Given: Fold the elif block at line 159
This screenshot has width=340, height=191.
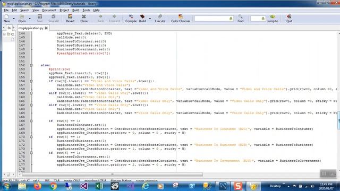Looking at the screenshot, I should tap(31, 93).
